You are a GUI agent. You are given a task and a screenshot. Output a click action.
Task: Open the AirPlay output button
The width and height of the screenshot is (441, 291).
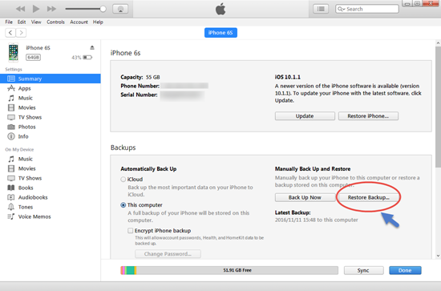point(120,9)
